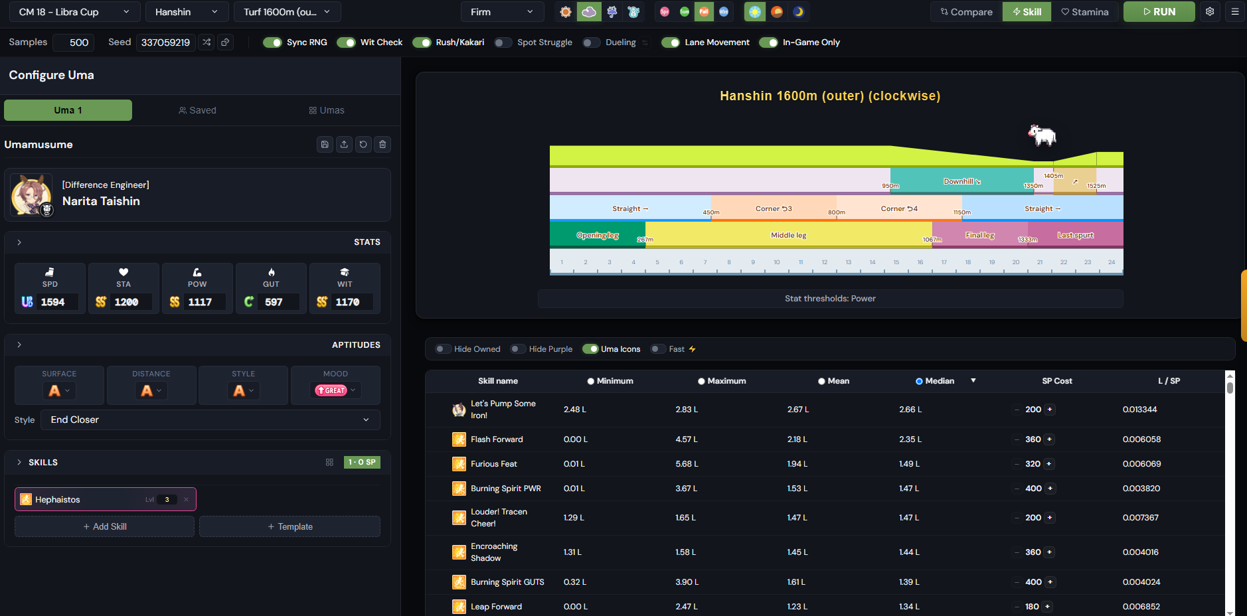Select cloudy weather icon

click(589, 12)
